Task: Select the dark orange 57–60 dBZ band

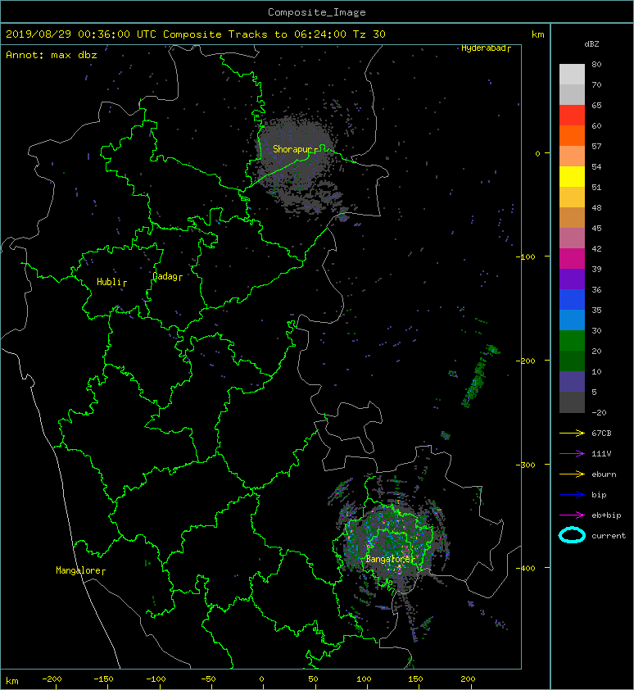Action: [572, 135]
